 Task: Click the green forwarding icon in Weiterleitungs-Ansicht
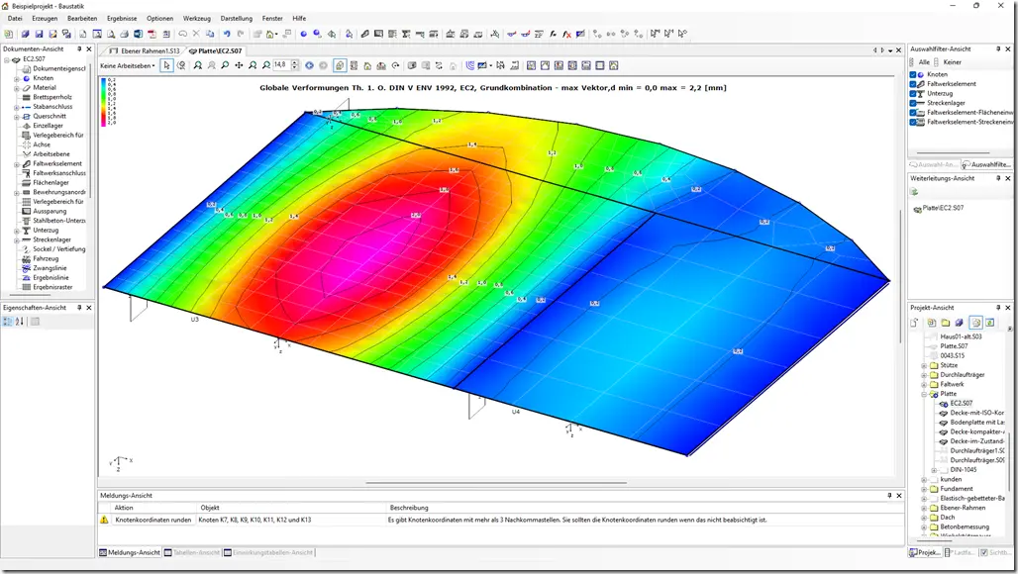click(x=914, y=192)
